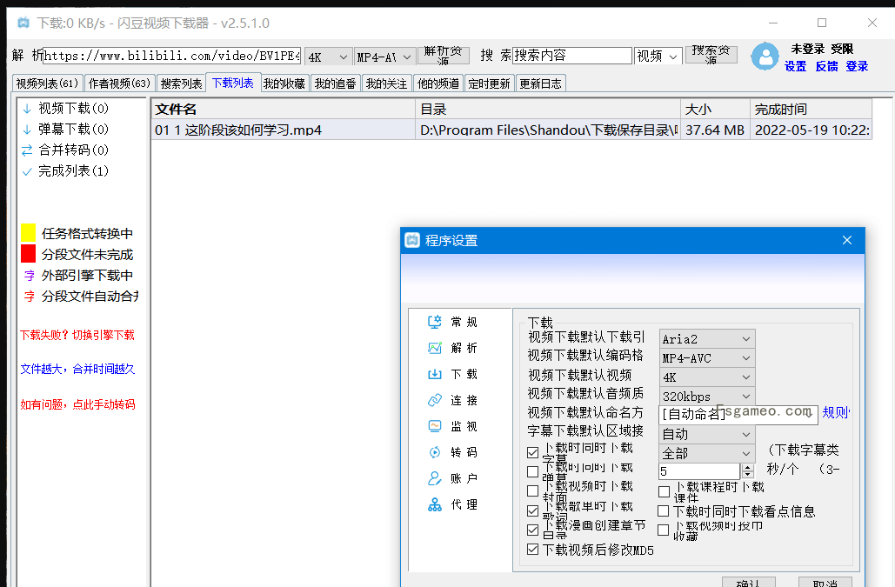895x587 pixels.
Task: Switch to 我的追番 tab
Action: (336, 83)
